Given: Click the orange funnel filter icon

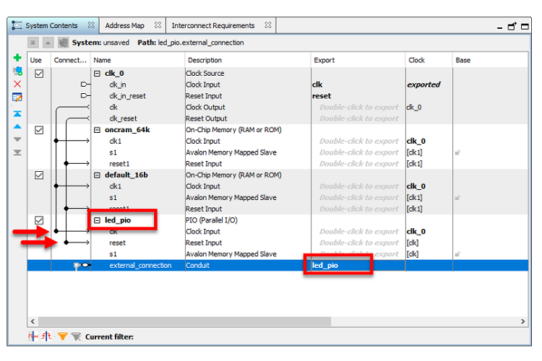Looking at the screenshot, I should click(x=63, y=336).
